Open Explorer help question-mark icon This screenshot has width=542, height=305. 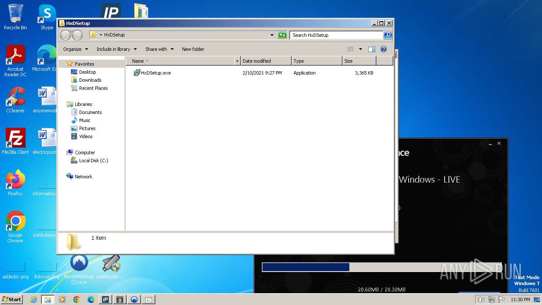(384, 49)
